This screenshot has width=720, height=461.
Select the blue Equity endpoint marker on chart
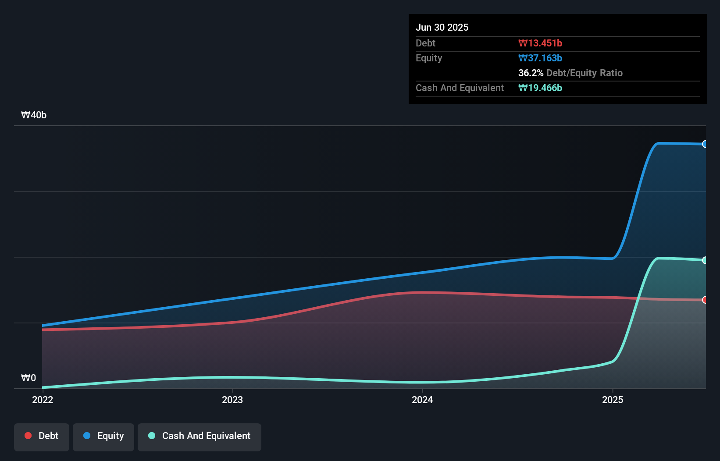(x=705, y=144)
